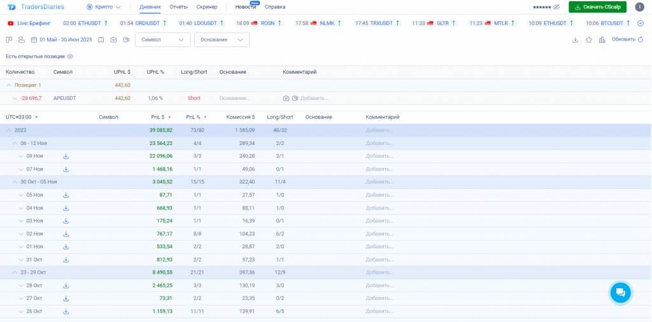Image resolution: width=652 pixels, height=322 pixels.
Task: Open the Скринер tab
Action: [207, 7]
